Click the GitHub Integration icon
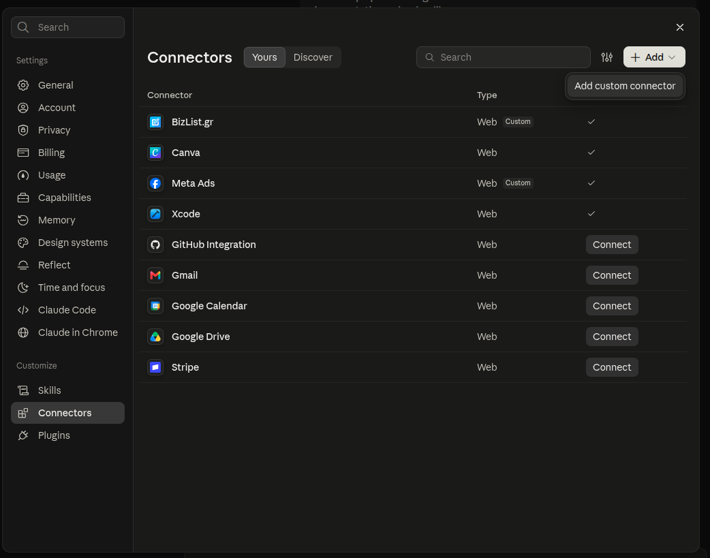710x558 pixels. click(155, 245)
